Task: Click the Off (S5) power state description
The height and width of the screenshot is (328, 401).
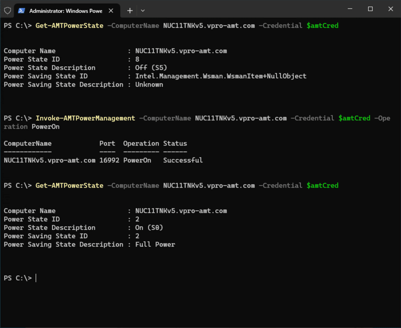Action: (151, 68)
